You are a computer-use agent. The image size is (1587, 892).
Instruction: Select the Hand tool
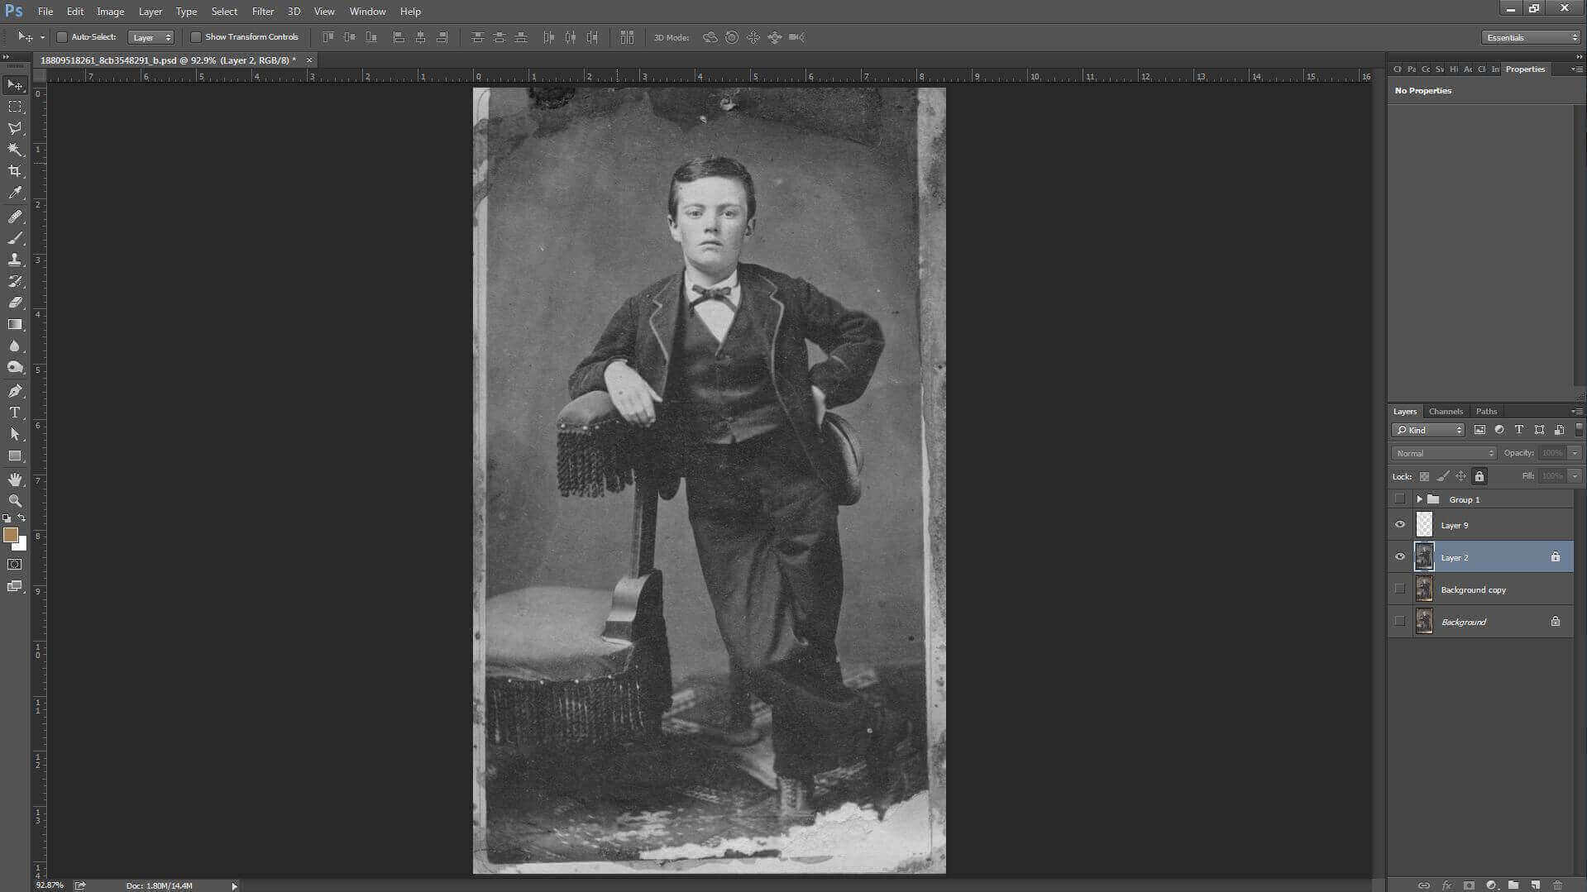pyautogui.click(x=15, y=479)
